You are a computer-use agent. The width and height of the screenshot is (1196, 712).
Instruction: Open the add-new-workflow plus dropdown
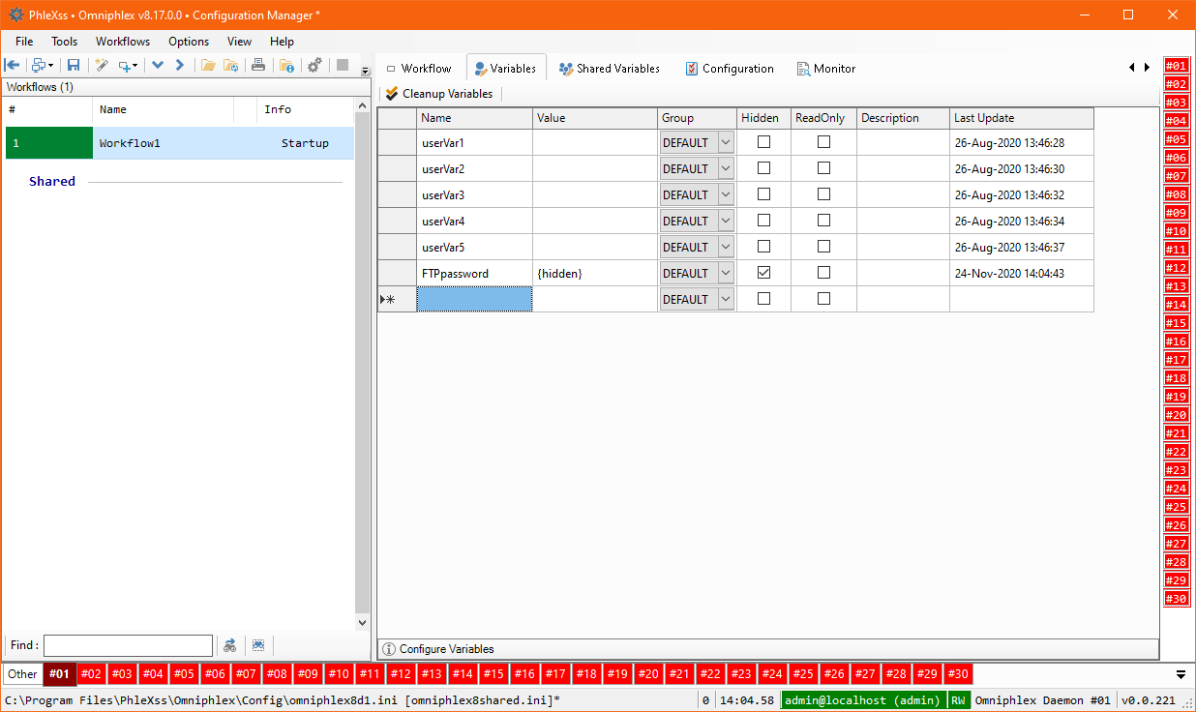tap(128, 66)
